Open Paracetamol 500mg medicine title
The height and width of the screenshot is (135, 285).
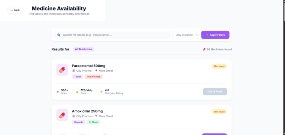point(88,66)
